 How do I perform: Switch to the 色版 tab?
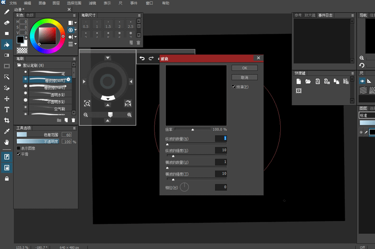click(x=30, y=15)
